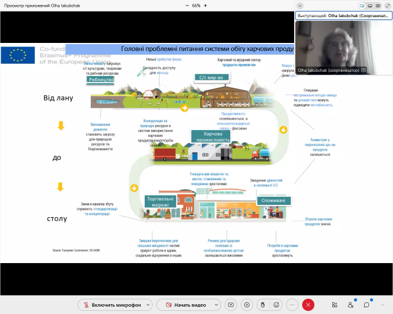
Task: Open the More options ellipsis button
Action: tap(292, 304)
